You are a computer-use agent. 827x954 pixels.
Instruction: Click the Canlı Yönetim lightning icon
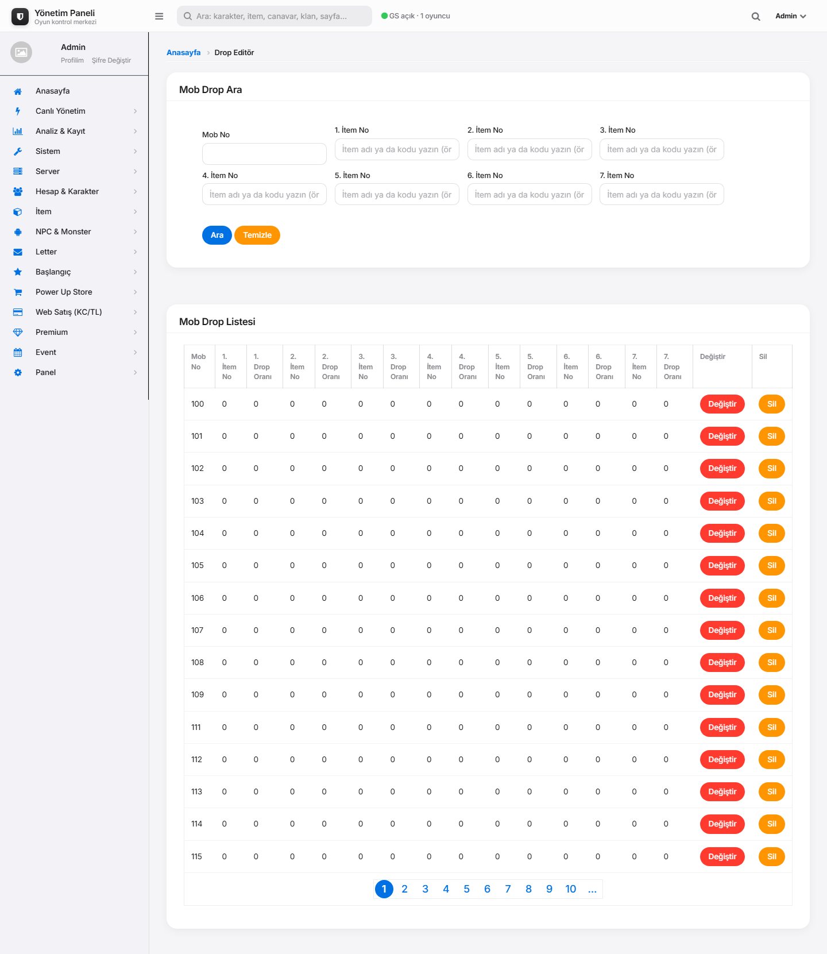(x=18, y=111)
